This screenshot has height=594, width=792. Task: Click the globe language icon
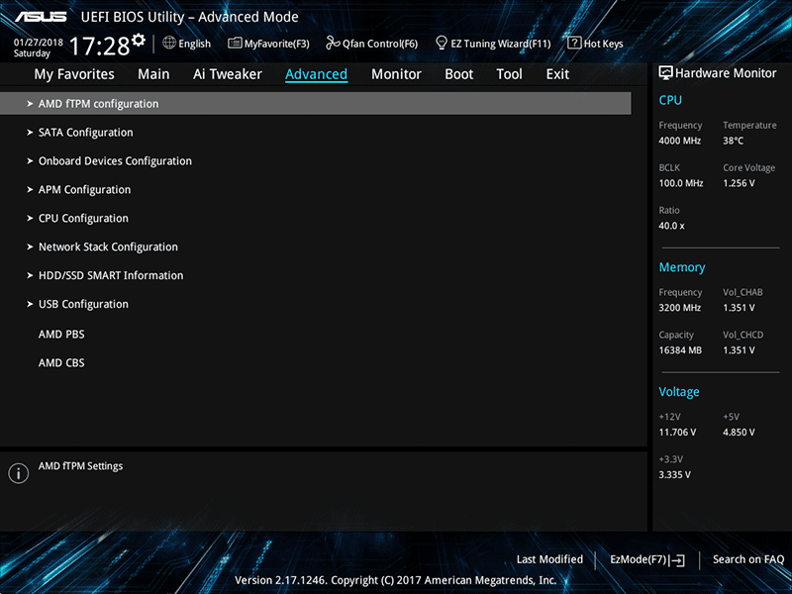point(169,43)
